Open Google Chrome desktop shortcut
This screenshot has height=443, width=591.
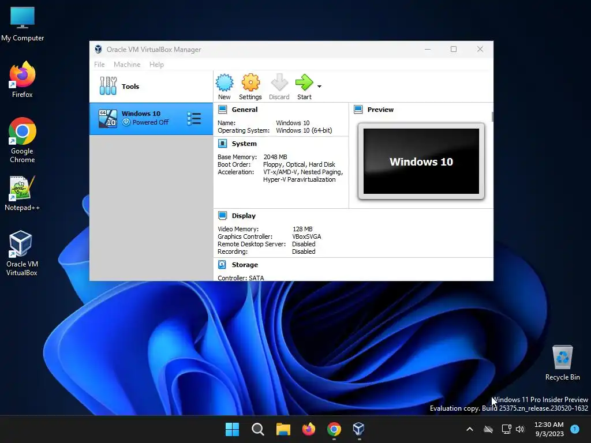[x=23, y=140]
